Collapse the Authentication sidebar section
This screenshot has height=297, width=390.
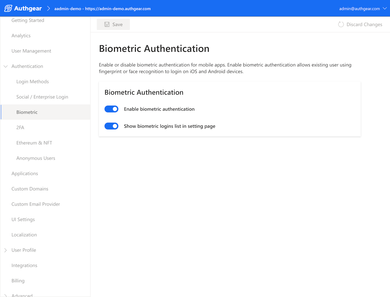[x=6, y=66]
